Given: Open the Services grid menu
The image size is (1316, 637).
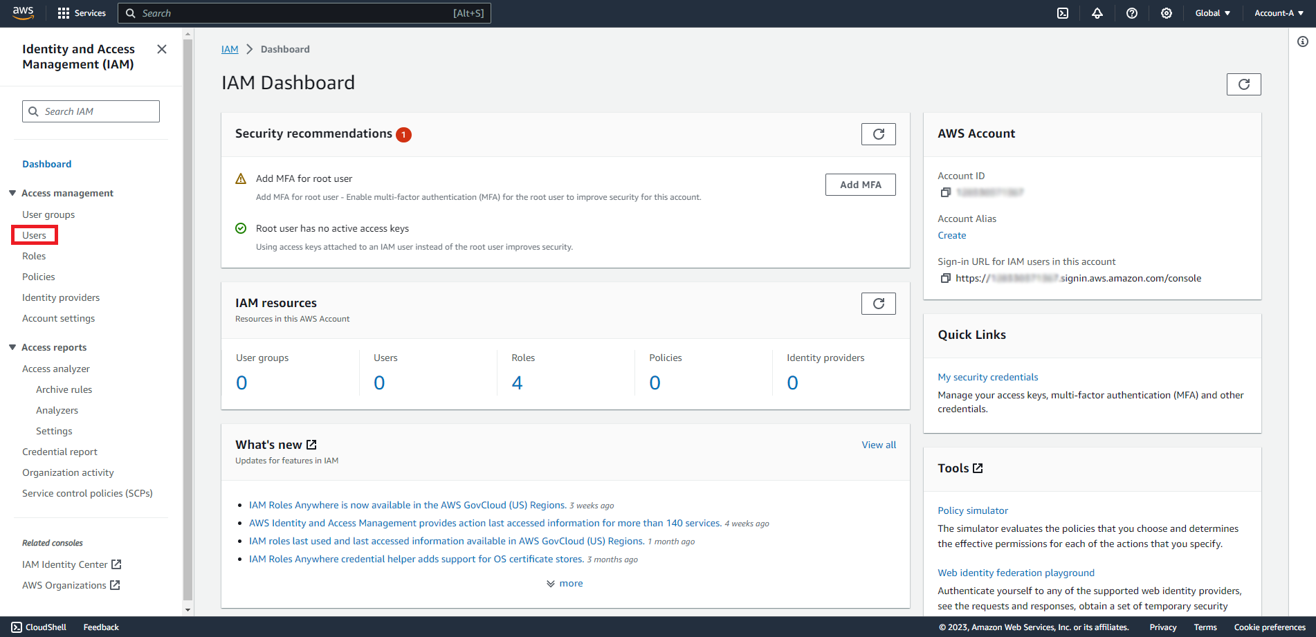Looking at the screenshot, I should [82, 13].
